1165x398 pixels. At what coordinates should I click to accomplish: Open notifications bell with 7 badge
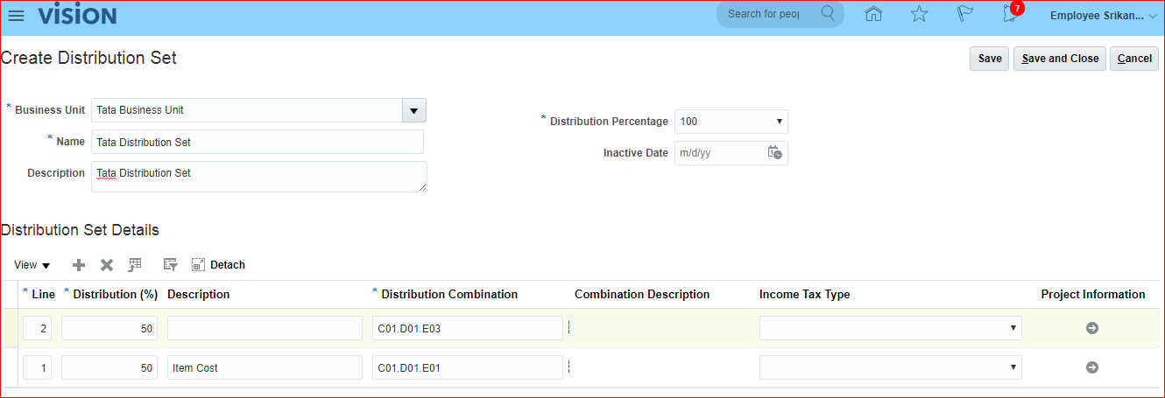(1011, 14)
